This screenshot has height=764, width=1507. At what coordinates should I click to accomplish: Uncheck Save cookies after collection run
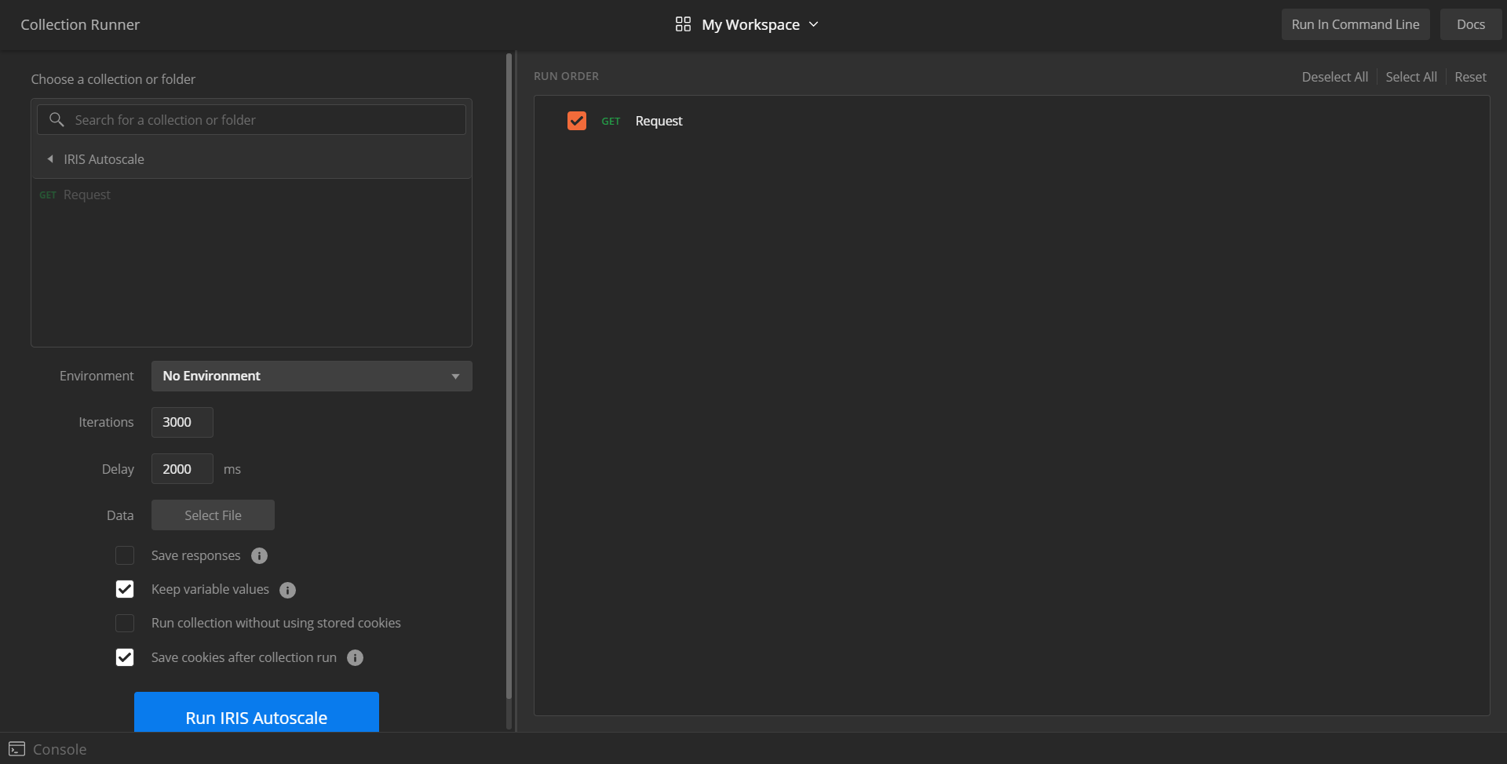(x=125, y=657)
